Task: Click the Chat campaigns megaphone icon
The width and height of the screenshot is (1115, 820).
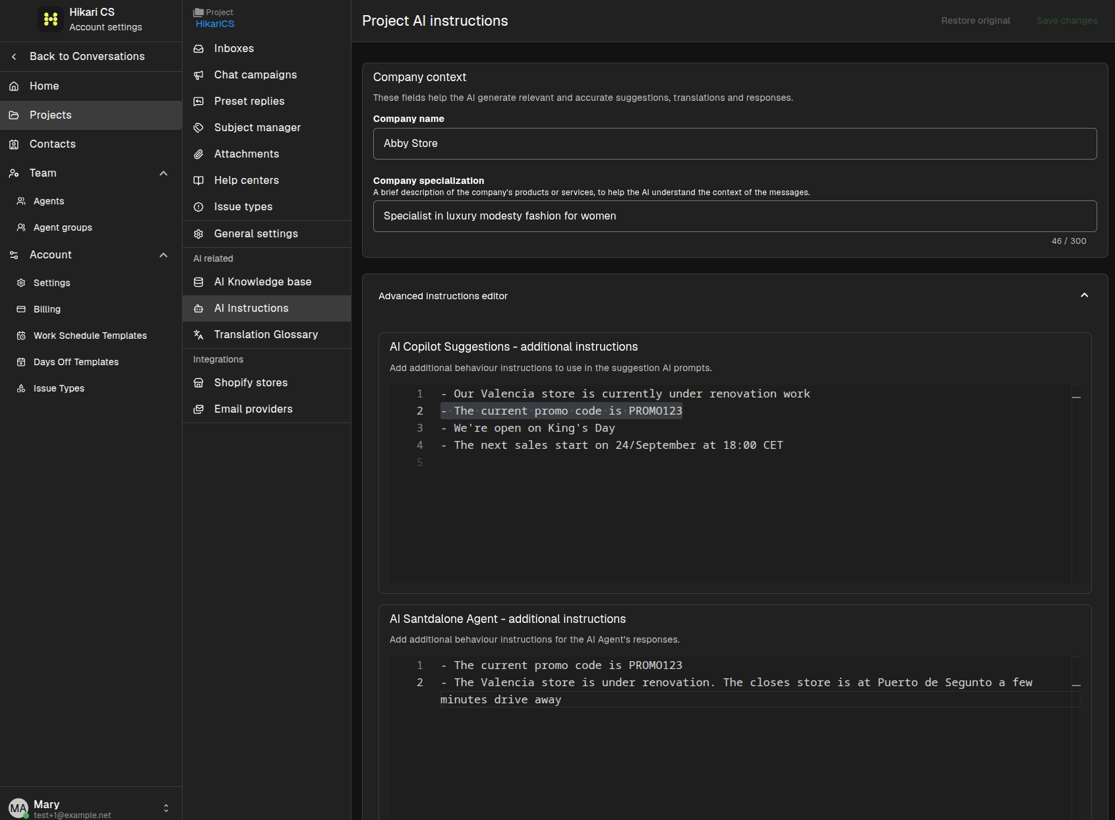Action: [x=198, y=75]
